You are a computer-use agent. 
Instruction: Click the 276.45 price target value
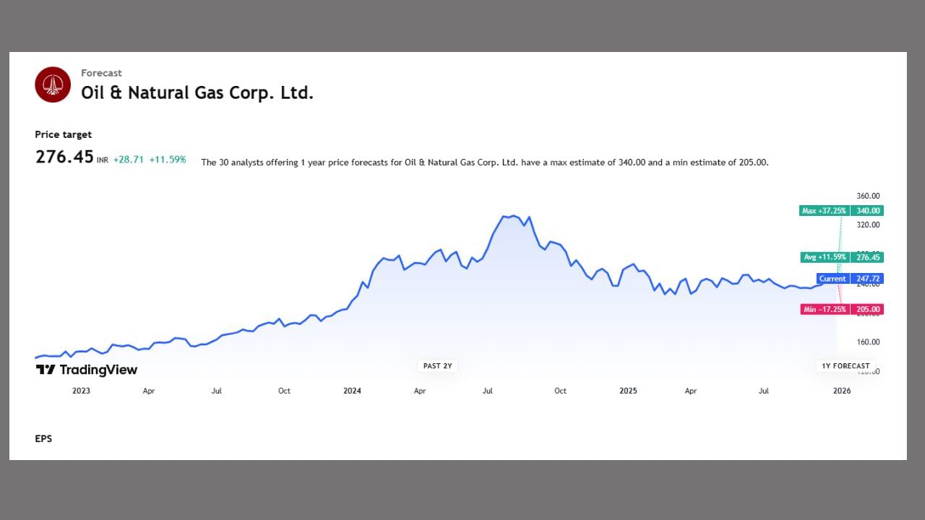[64, 157]
